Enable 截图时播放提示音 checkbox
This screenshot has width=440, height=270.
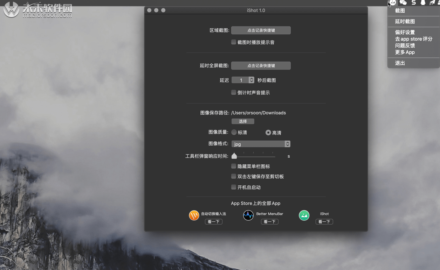pyautogui.click(x=234, y=42)
